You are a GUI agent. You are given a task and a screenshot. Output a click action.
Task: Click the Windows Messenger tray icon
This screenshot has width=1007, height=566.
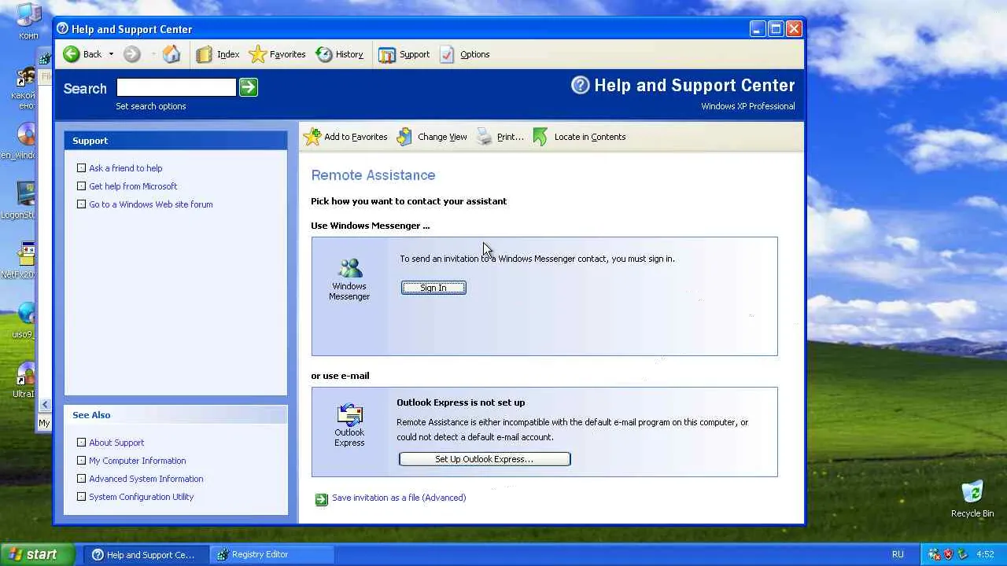click(x=935, y=554)
